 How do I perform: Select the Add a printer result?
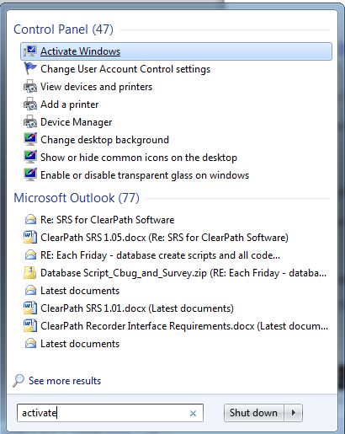[69, 104]
